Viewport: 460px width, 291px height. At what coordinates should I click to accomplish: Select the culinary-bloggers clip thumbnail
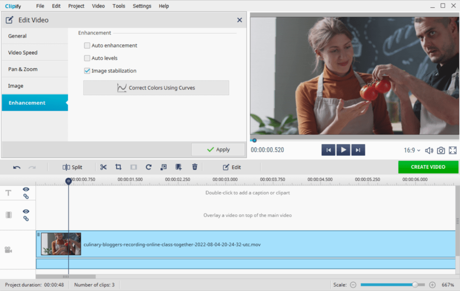pos(61,244)
